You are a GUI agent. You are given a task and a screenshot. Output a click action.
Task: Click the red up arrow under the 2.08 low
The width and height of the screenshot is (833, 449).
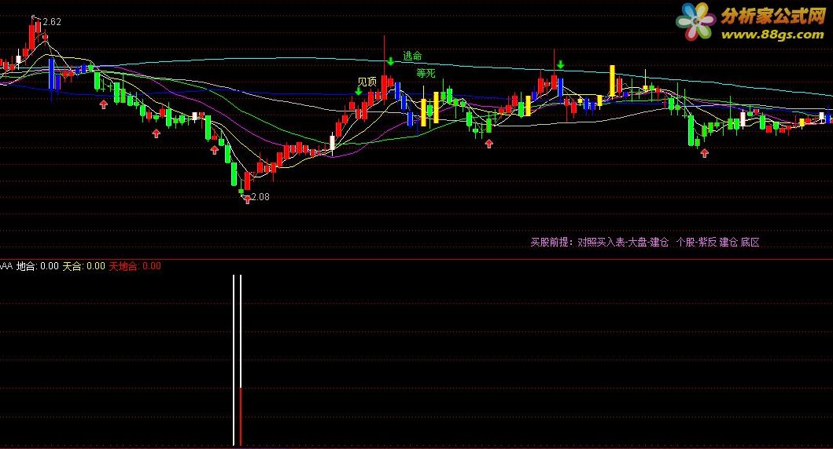pyautogui.click(x=247, y=200)
